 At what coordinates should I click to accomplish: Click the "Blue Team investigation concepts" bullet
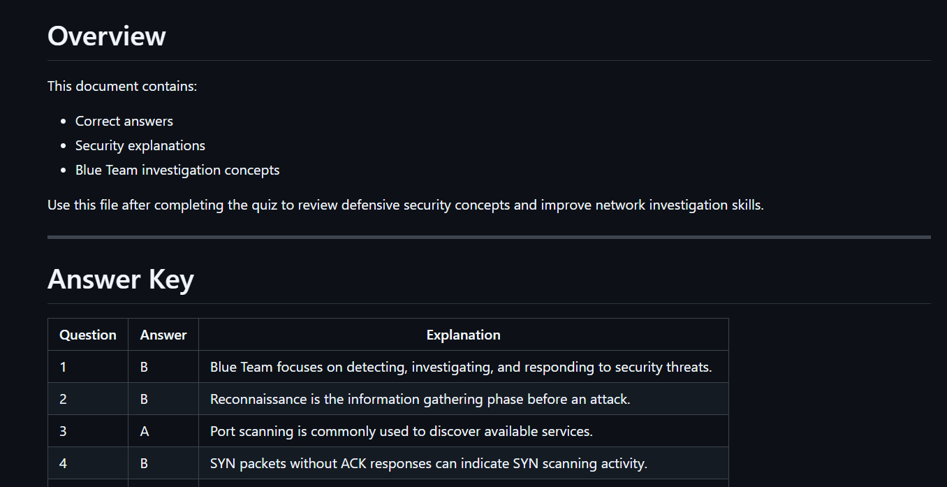coord(177,170)
